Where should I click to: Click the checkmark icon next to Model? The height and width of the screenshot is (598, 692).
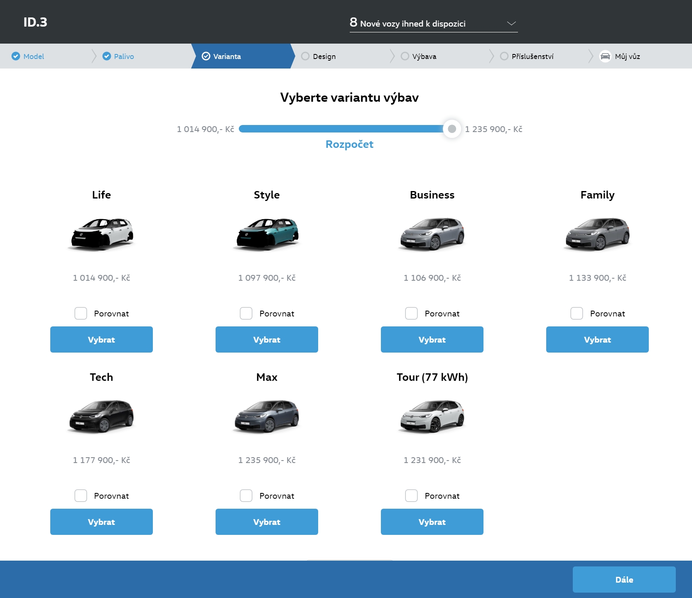point(16,56)
